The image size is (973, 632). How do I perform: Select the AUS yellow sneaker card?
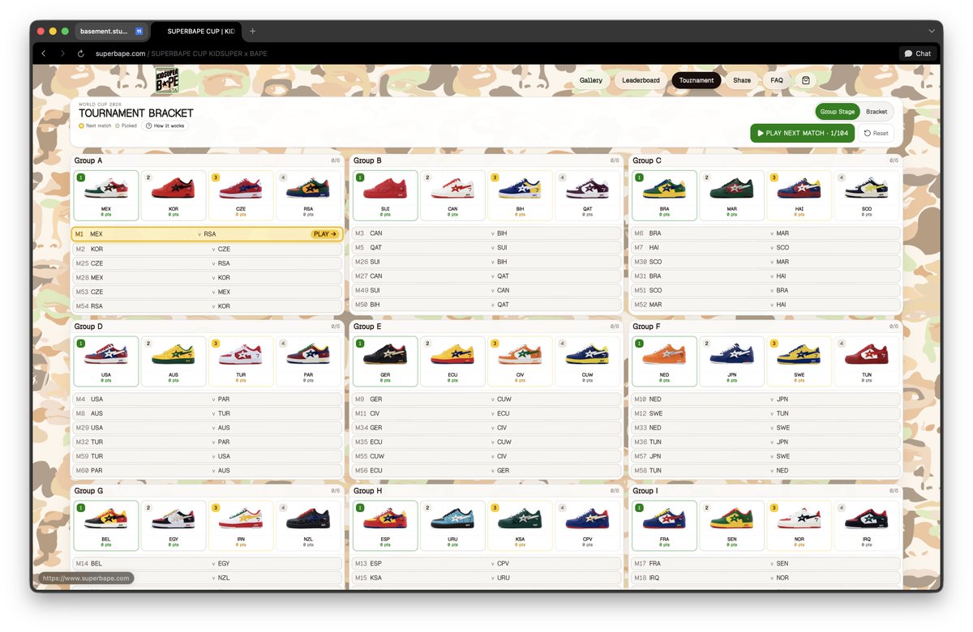(x=174, y=361)
